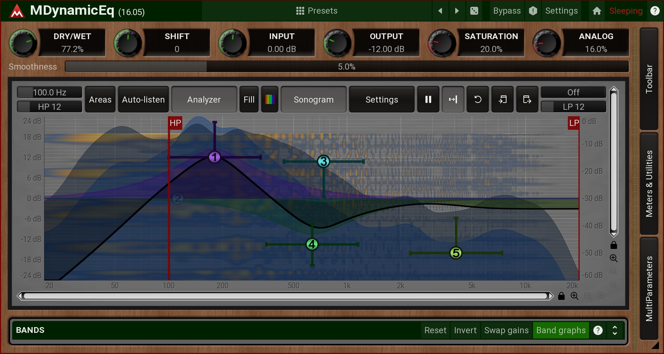This screenshot has width=664, height=354.
Task: Click the import arrow-into-page icon
Action: point(503,100)
